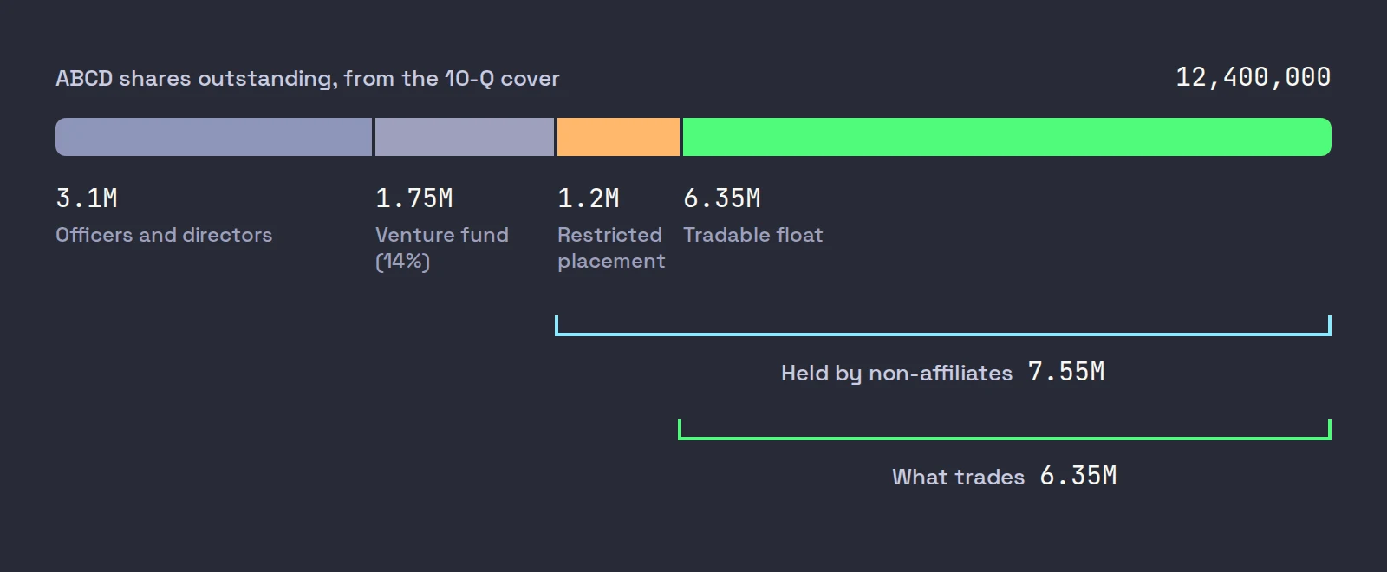
Task: Click the 1.2M value
Action: click(x=589, y=198)
